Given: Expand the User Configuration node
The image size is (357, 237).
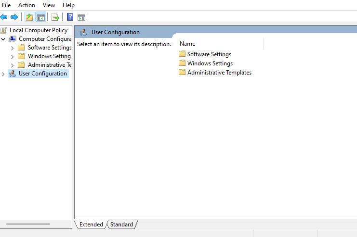Looking at the screenshot, I should coord(3,74).
